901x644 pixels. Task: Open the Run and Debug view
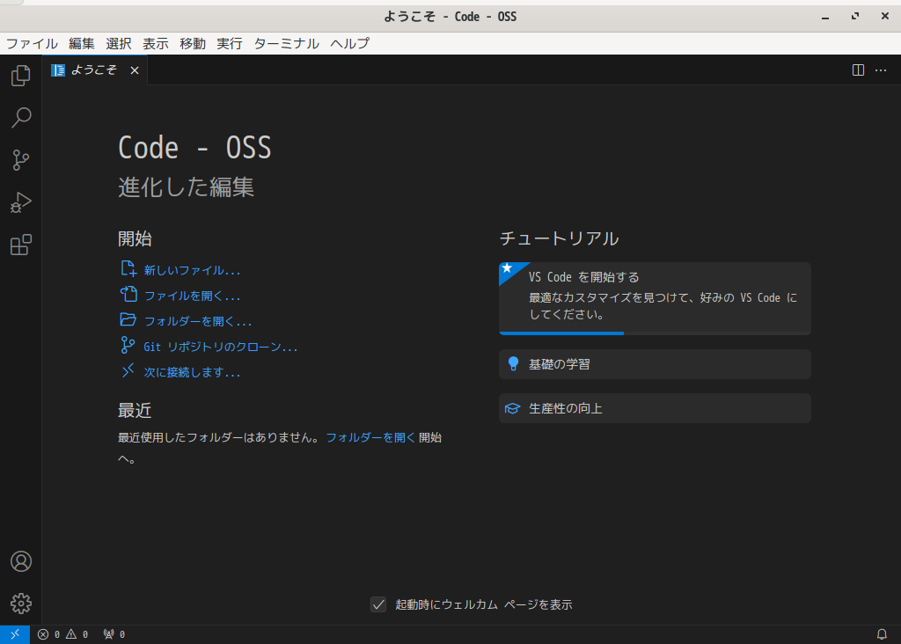tap(21, 203)
